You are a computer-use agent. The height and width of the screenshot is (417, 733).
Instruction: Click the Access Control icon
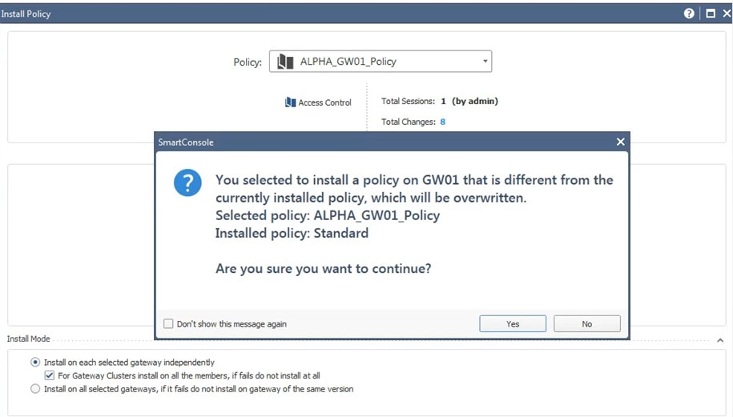click(x=290, y=102)
